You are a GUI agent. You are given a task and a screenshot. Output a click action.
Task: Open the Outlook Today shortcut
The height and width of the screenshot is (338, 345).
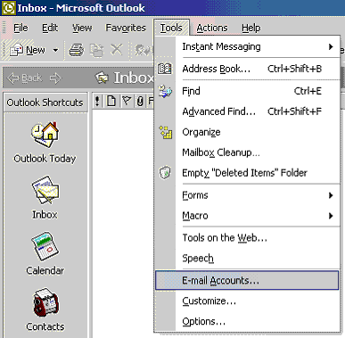click(x=45, y=144)
